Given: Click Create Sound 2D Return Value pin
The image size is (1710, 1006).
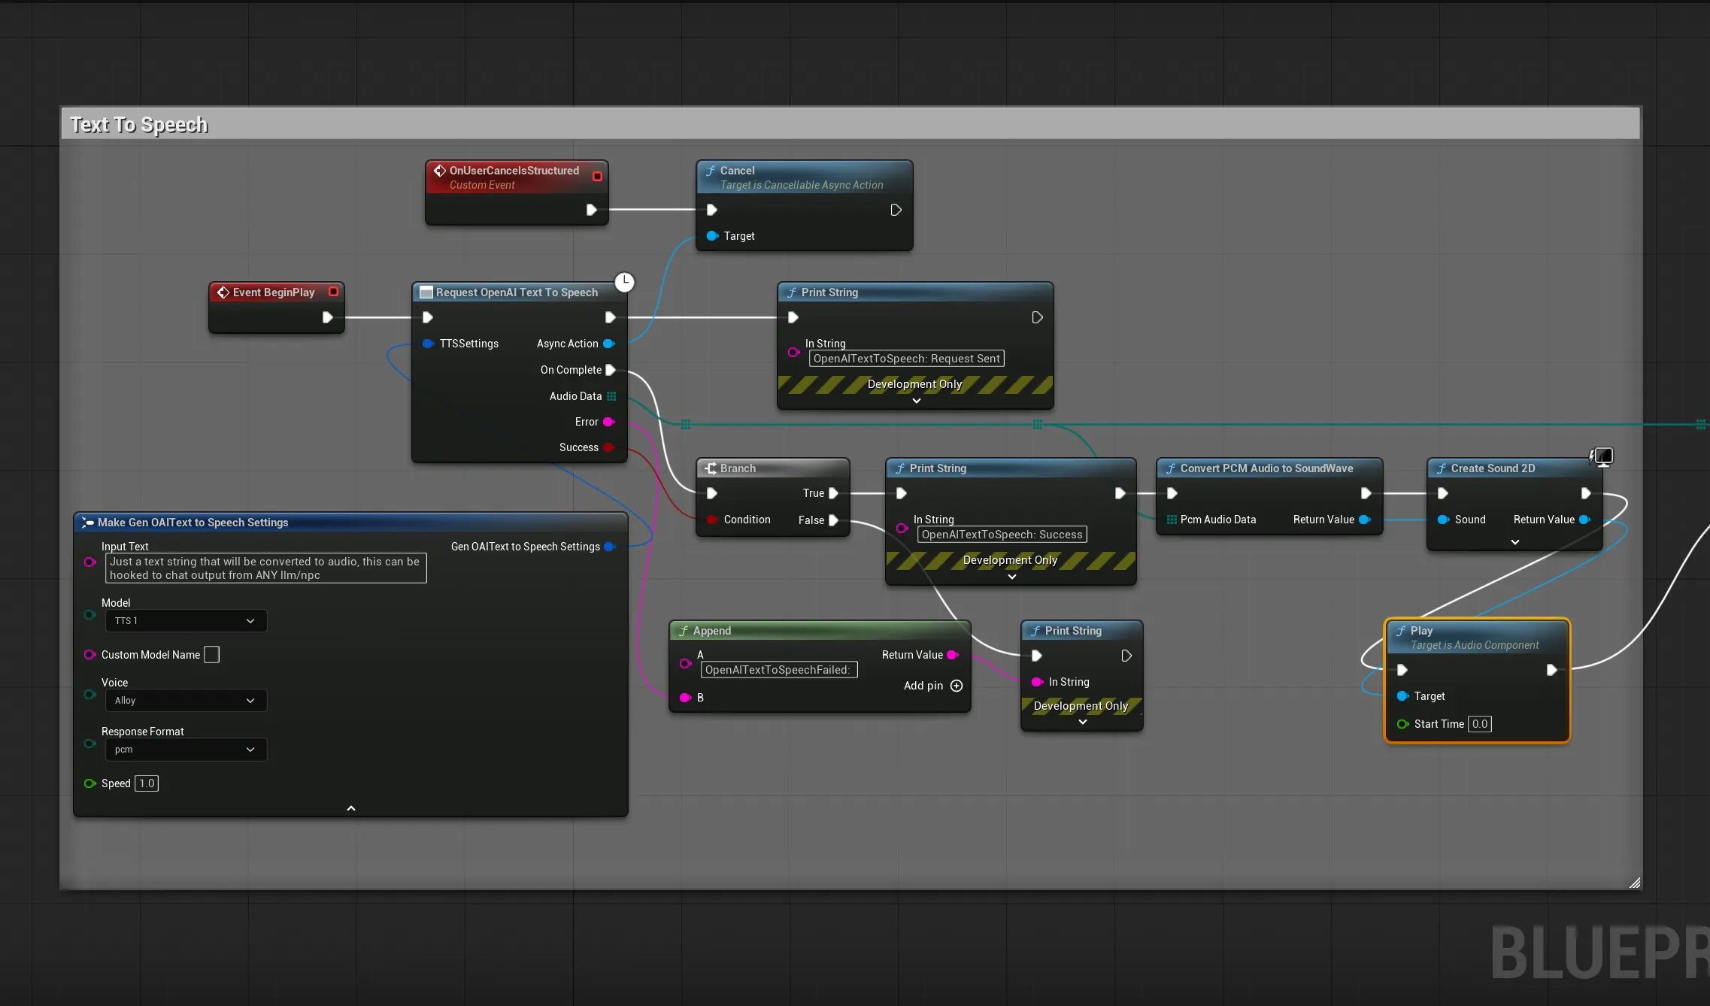Looking at the screenshot, I should (1585, 520).
